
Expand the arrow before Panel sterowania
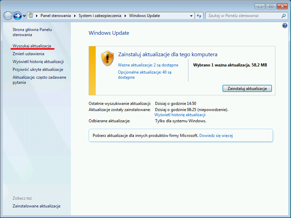point(37,16)
